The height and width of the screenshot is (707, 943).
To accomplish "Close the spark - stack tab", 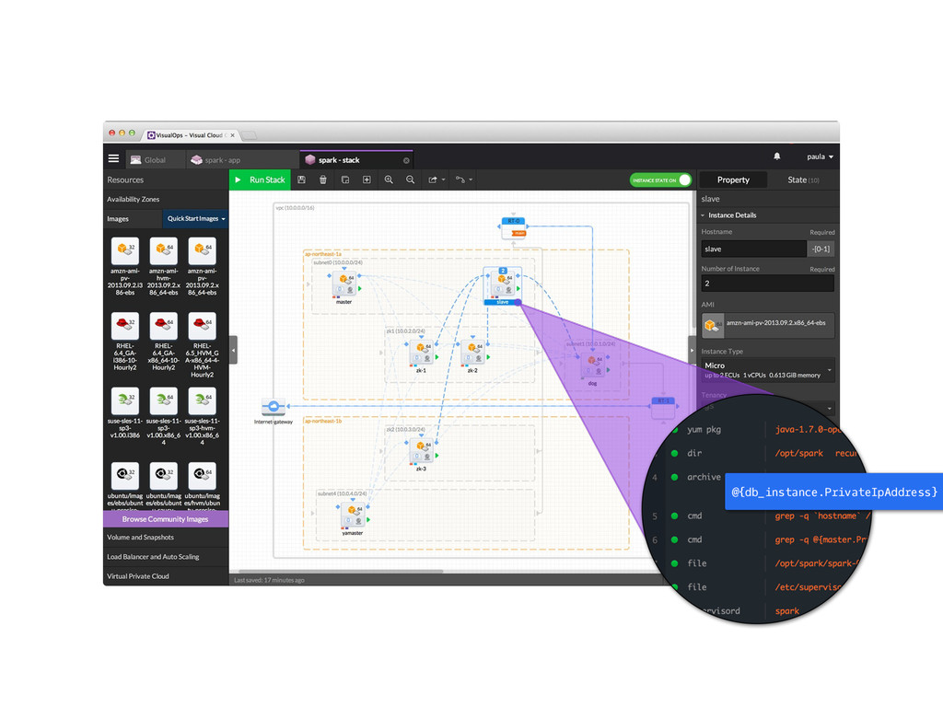I will tap(406, 160).
